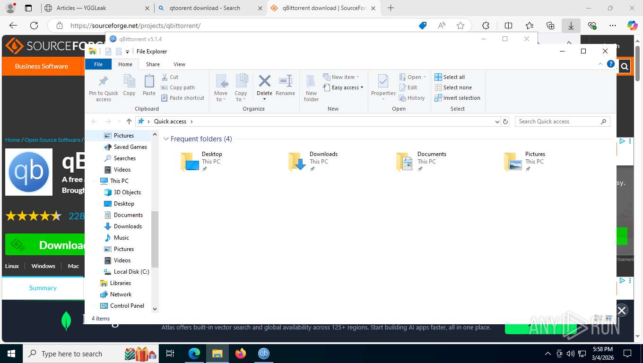The width and height of the screenshot is (643, 363).
Task: Select Local Disk (C:) in tree
Action: click(126, 272)
